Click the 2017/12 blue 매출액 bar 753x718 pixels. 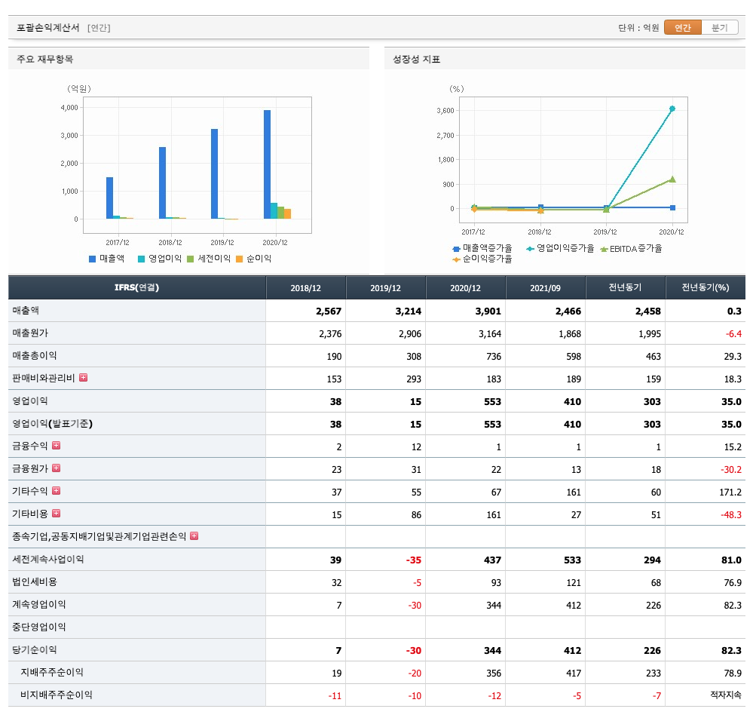click(x=109, y=198)
